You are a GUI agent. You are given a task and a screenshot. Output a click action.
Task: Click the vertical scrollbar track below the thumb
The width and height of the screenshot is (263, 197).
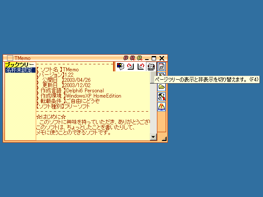pyautogui.click(x=153, y=109)
